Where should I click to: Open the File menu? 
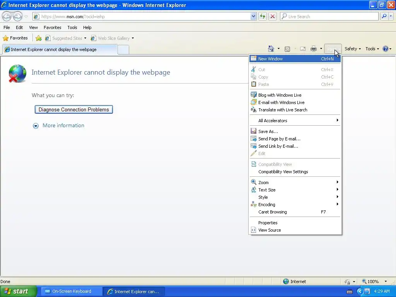pyautogui.click(x=7, y=27)
